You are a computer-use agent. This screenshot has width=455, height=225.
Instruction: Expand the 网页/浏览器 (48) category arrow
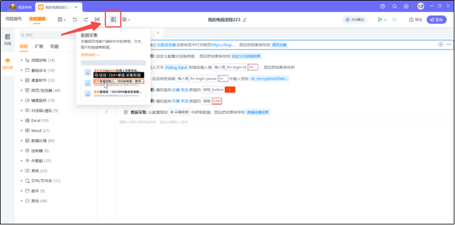(x=22, y=90)
